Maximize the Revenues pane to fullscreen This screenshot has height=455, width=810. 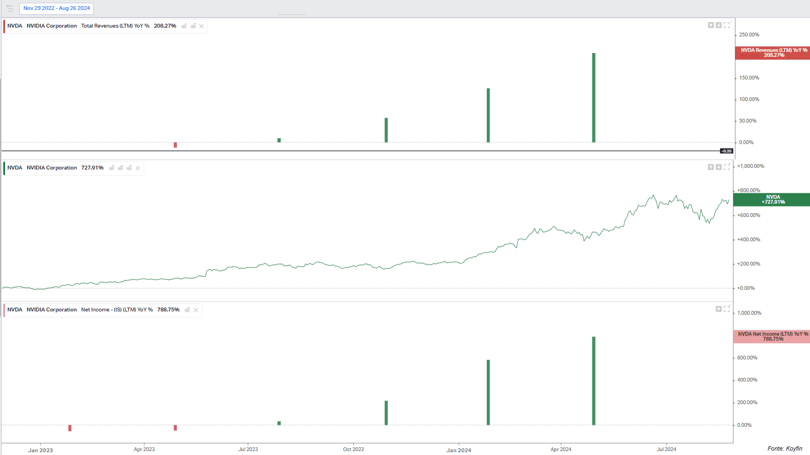click(727, 25)
